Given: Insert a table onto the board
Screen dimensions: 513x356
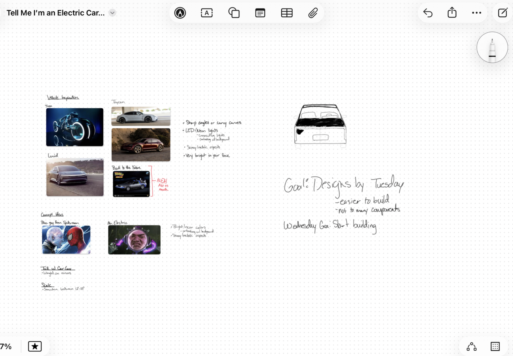Looking at the screenshot, I should pos(287,13).
